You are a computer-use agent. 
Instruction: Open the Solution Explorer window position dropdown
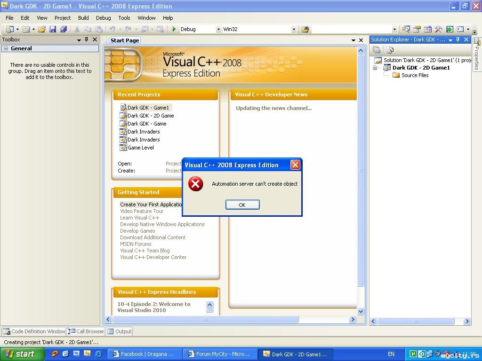[x=450, y=40]
